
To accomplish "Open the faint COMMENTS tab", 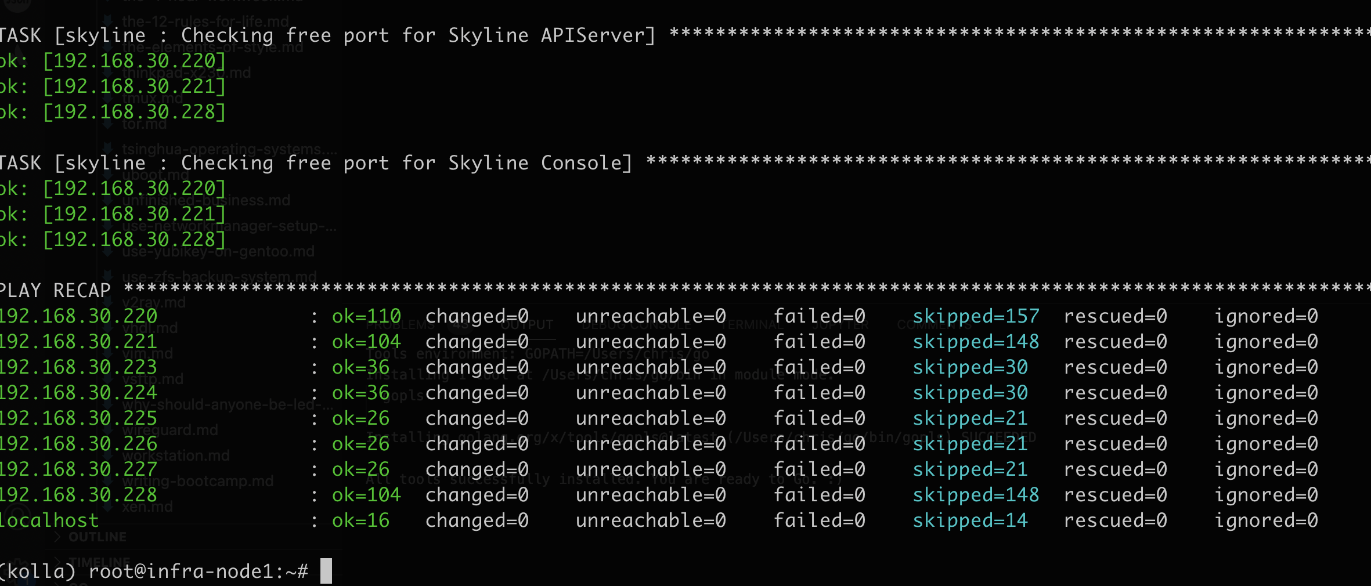I will click(x=933, y=325).
